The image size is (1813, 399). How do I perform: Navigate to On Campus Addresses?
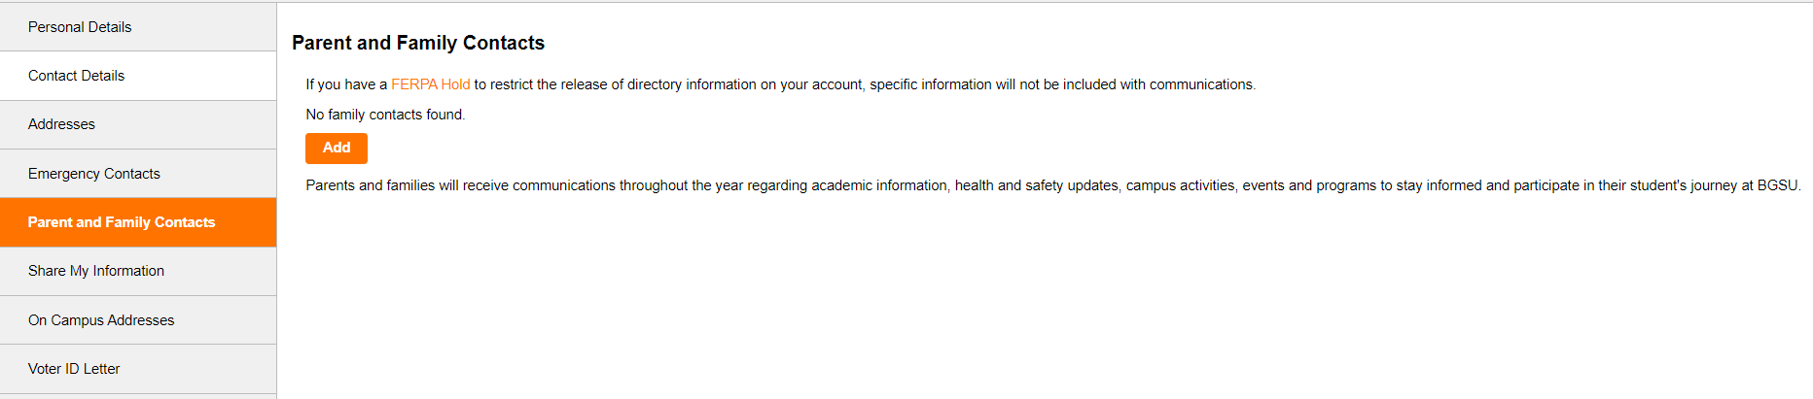pos(101,320)
